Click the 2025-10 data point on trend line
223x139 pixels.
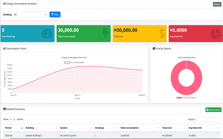coord(13,89)
